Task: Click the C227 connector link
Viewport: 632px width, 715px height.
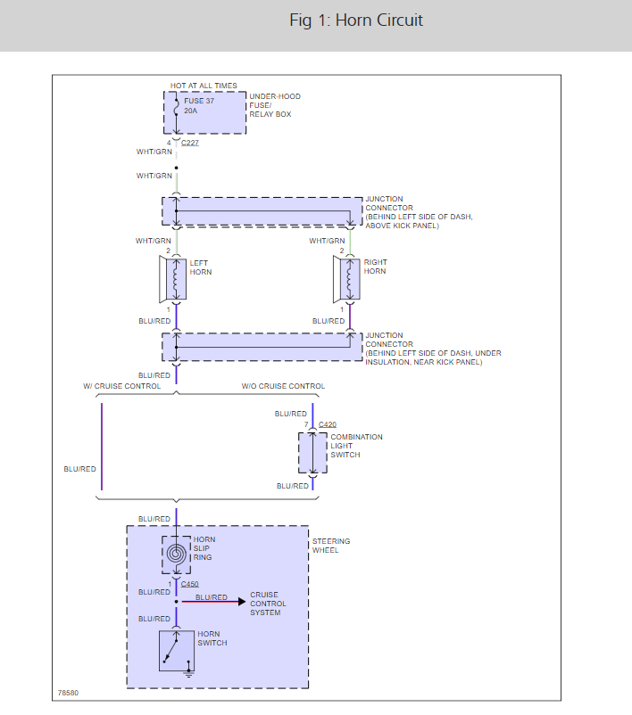Action: [190, 143]
